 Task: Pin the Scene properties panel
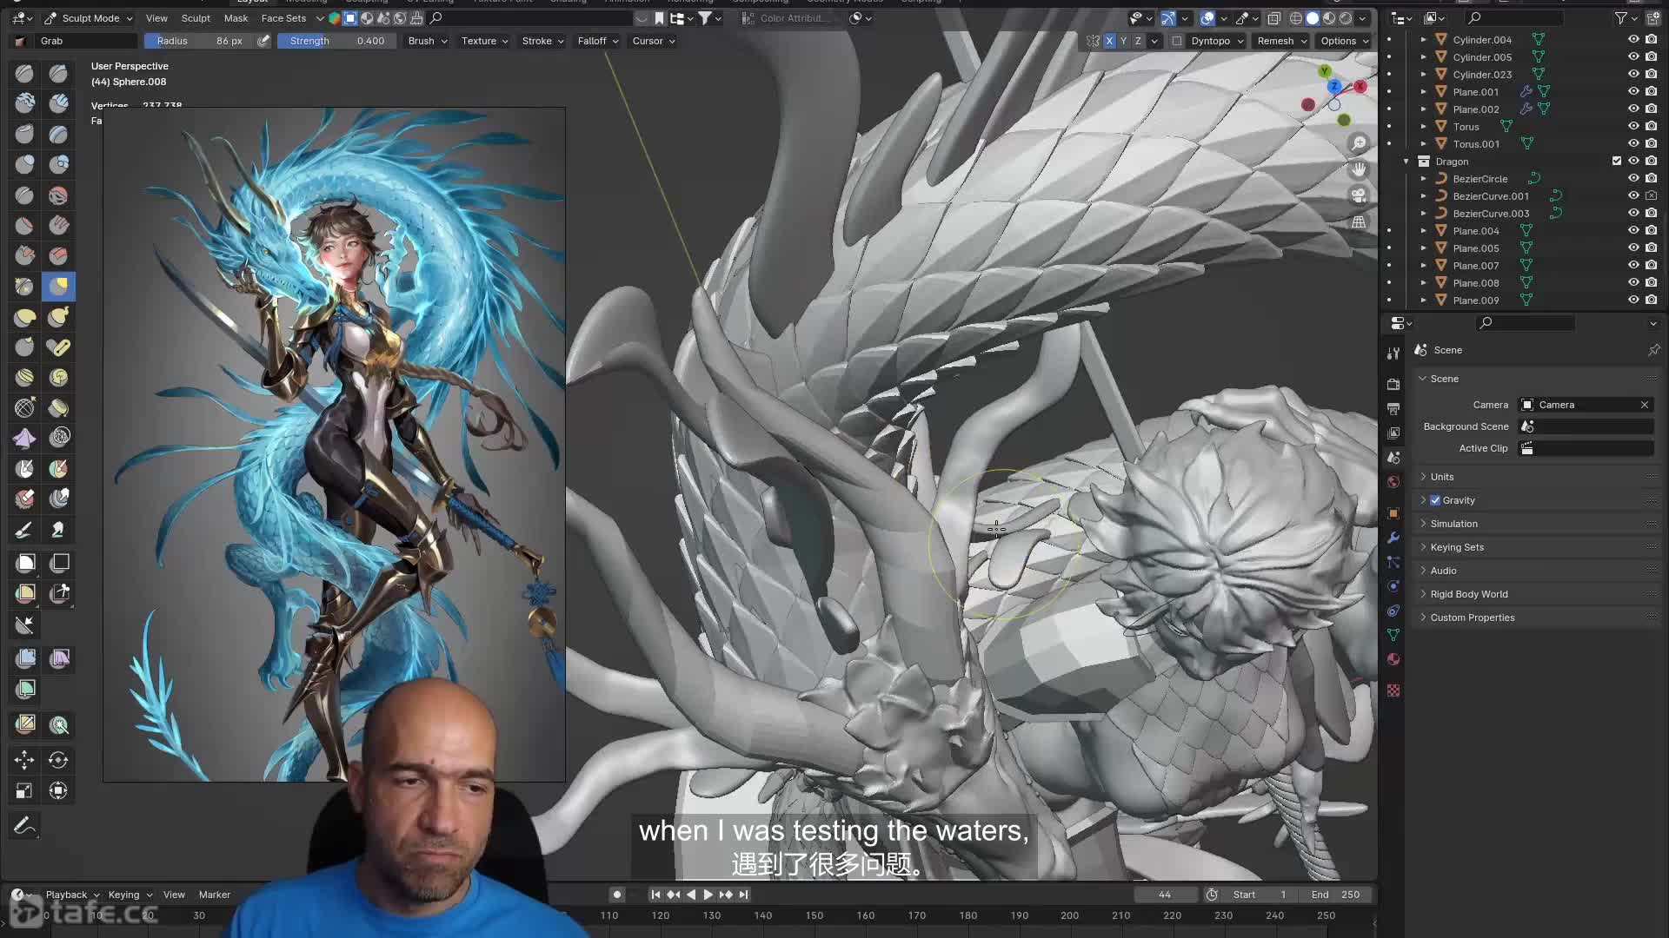click(x=1653, y=350)
